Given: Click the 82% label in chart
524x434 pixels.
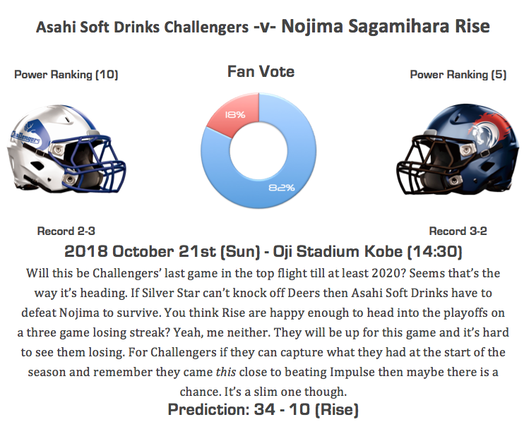Looking at the screenshot, I should tap(282, 188).
